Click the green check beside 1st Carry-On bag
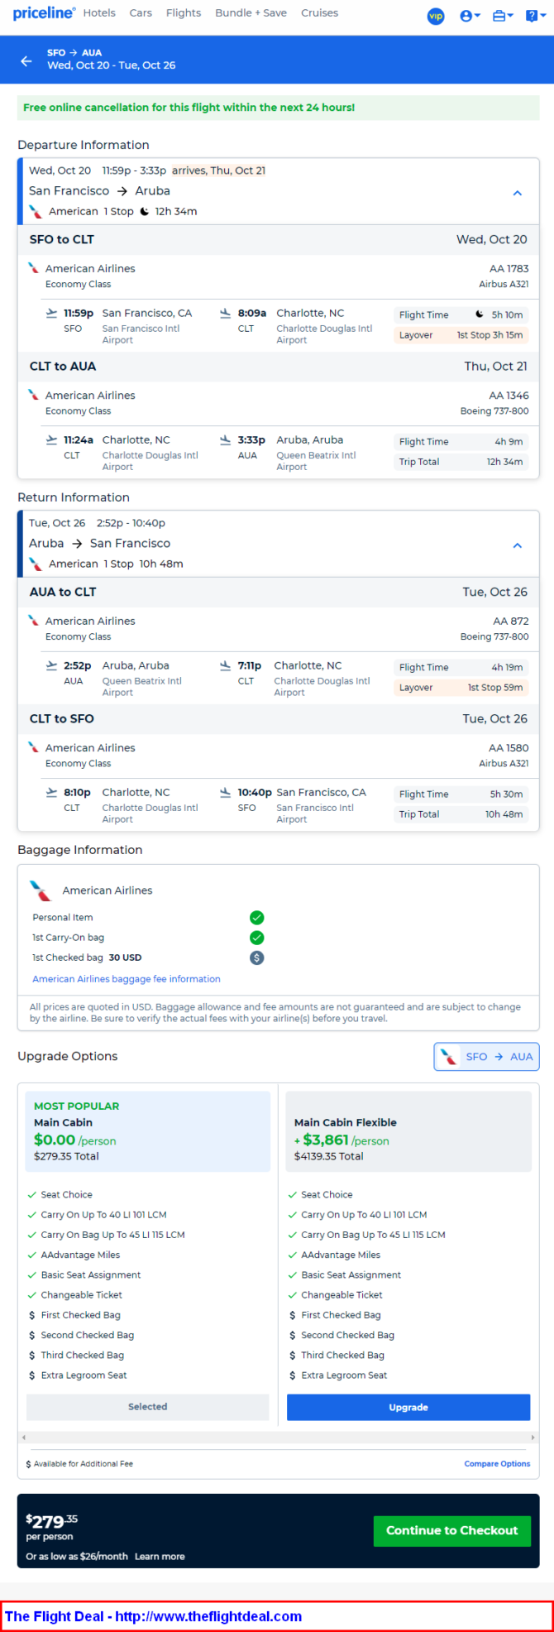The image size is (554, 1632). pos(257,937)
